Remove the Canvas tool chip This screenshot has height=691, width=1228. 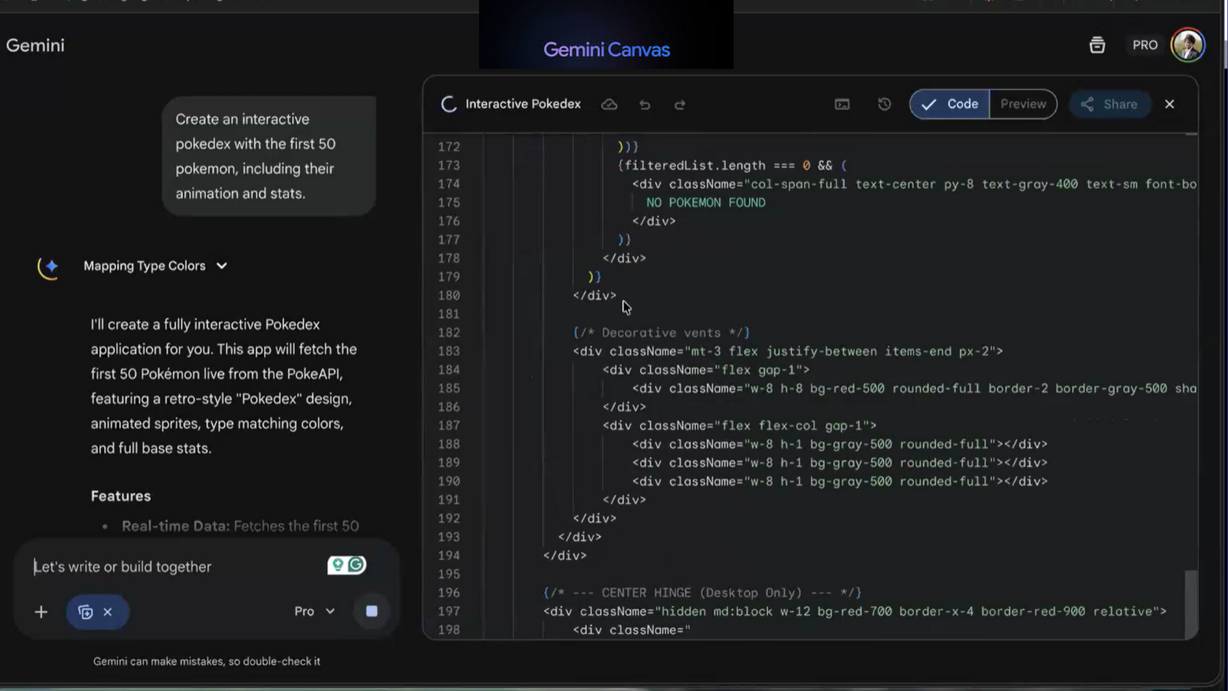click(107, 612)
